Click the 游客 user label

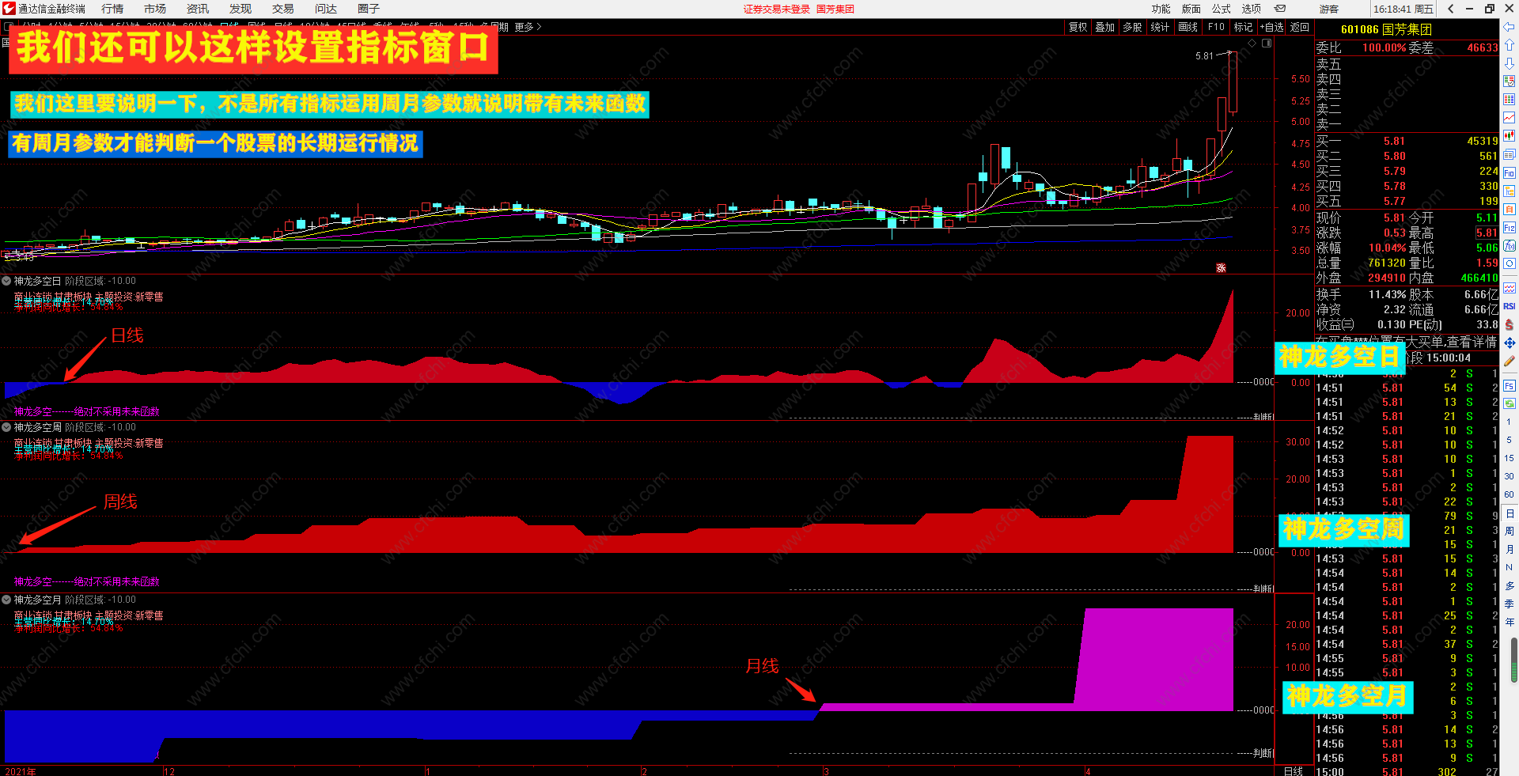pos(1329,9)
